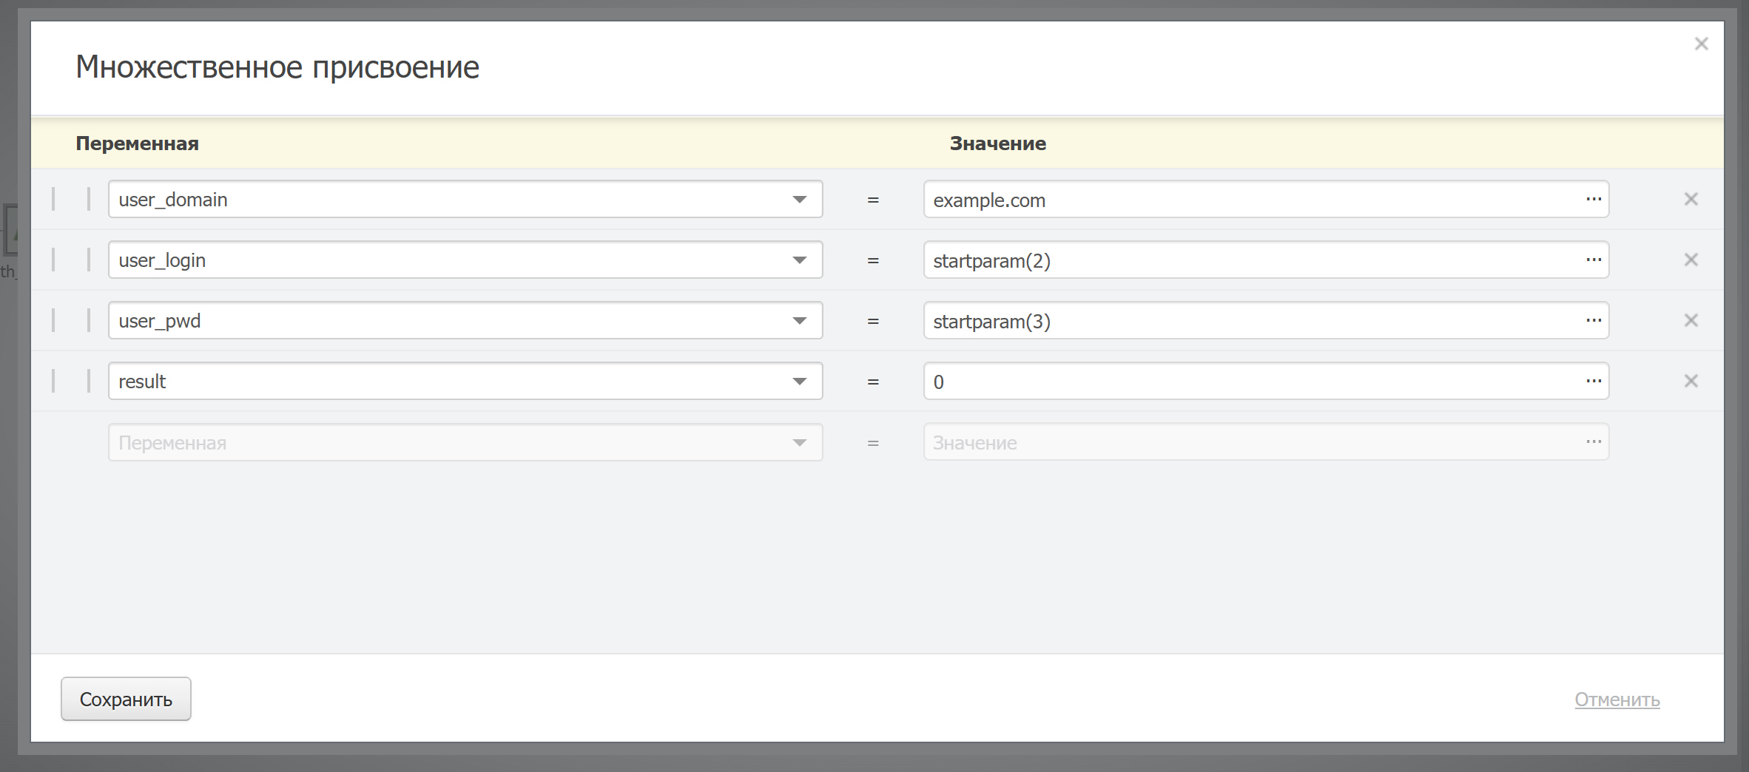Screen dimensions: 1749x772
Task: Expand the result variable dropdown
Action: point(799,382)
